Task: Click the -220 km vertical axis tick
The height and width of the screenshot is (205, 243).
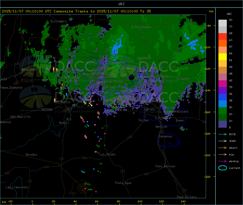Action: (x=208, y=177)
